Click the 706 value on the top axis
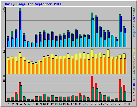137x107 pixels. [4, 10]
